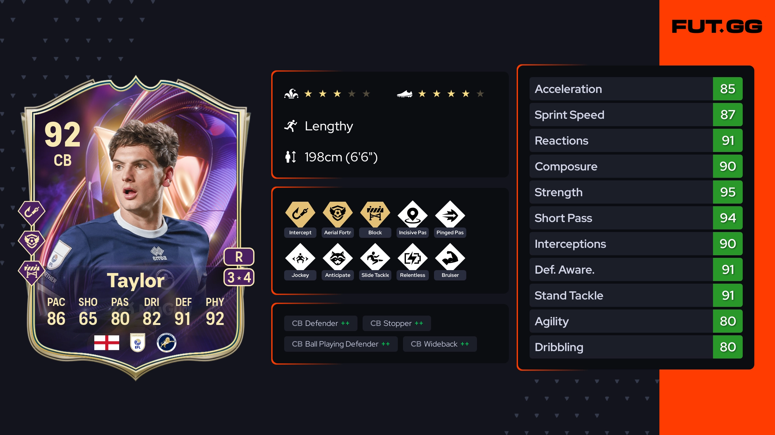Click the CB Ball Playing Defender ++ tag
This screenshot has height=435, width=775.
(341, 344)
